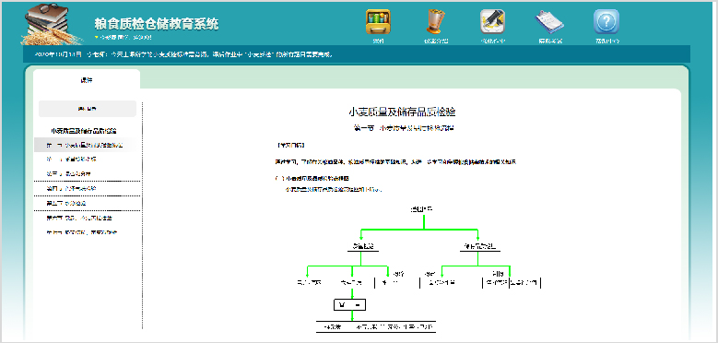
Task: Click the blue question mark help icon
Action: [x=606, y=21]
